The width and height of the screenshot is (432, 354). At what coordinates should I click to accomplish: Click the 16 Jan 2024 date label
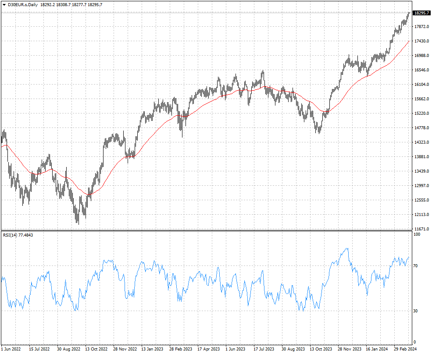[377, 349]
